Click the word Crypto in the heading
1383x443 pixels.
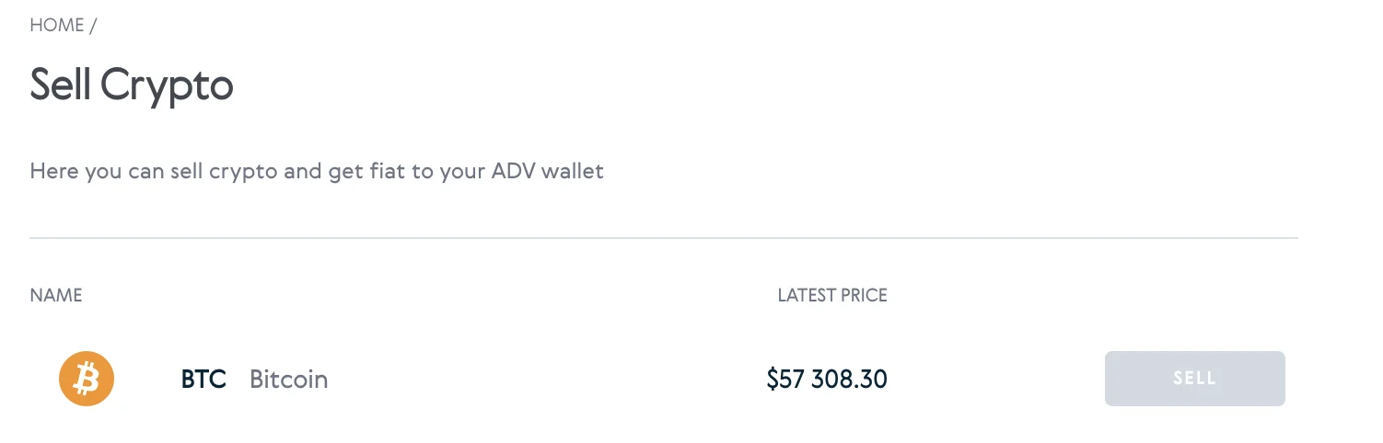[167, 87]
